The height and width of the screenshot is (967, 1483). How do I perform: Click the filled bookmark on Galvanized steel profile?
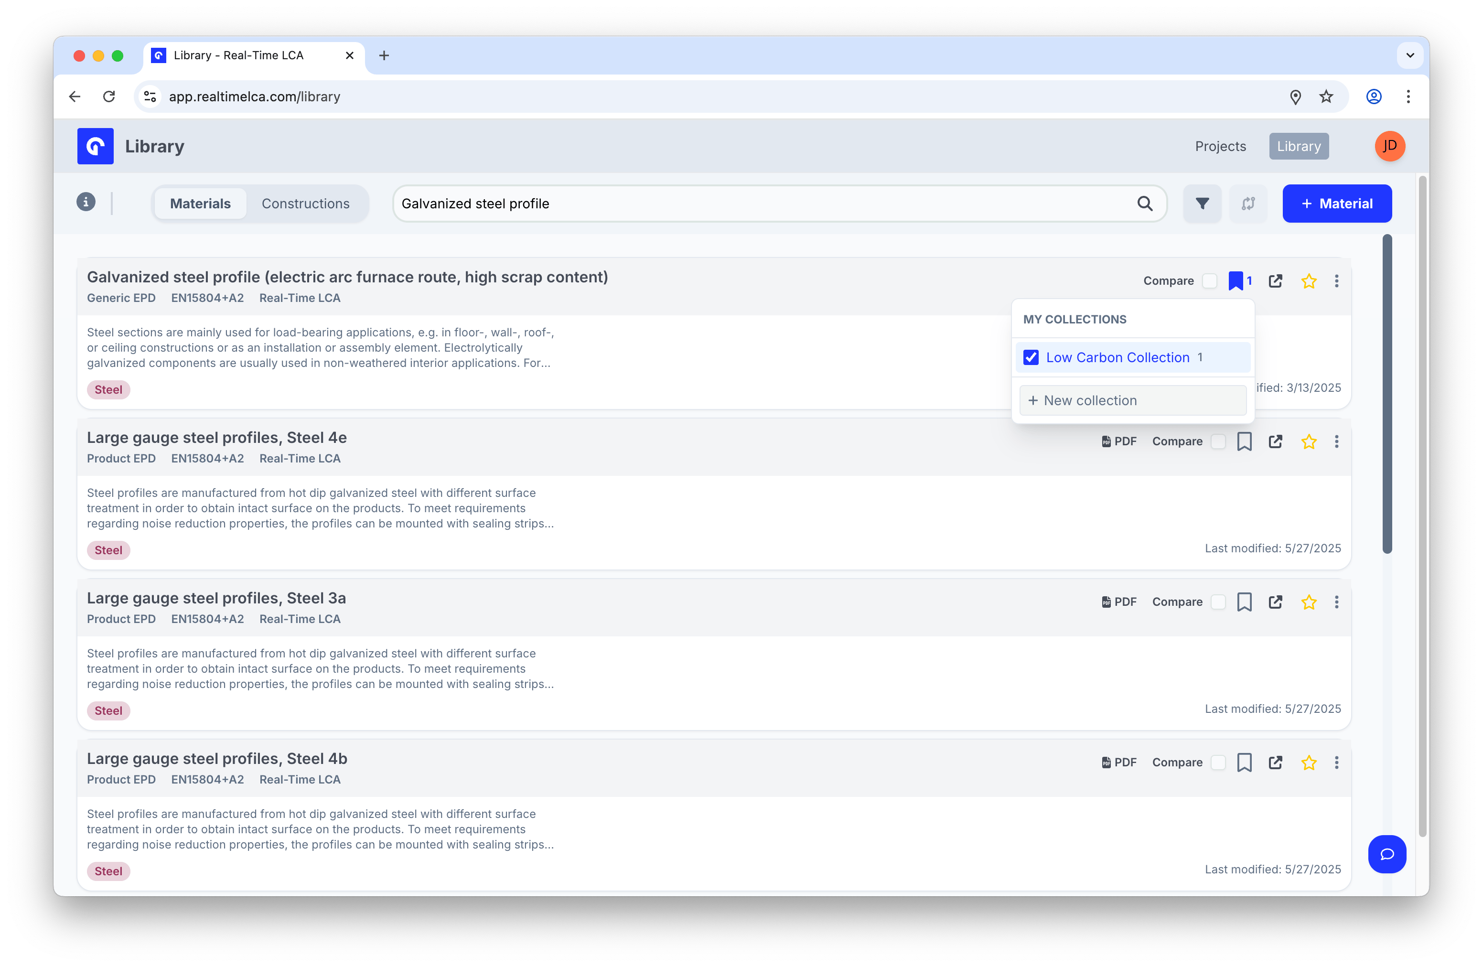[1236, 281]
